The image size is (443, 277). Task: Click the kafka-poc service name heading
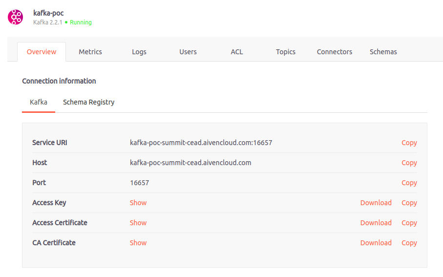[x=48, y=13]
